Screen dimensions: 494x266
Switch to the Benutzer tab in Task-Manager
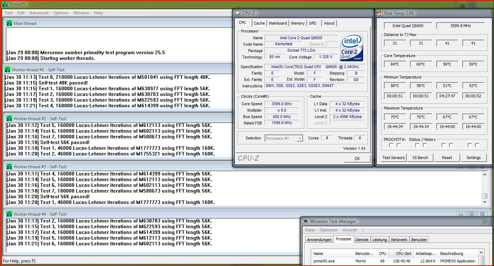419,240
